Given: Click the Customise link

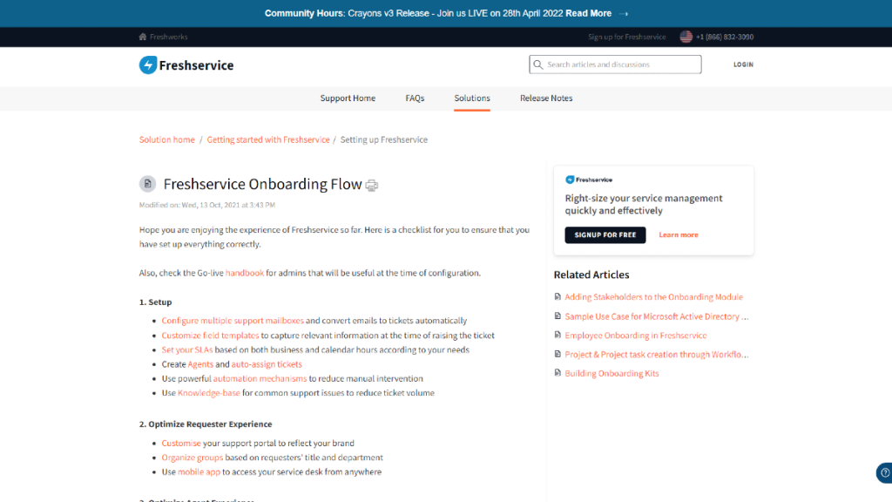Looking at the screenshot, I should 181,443.
